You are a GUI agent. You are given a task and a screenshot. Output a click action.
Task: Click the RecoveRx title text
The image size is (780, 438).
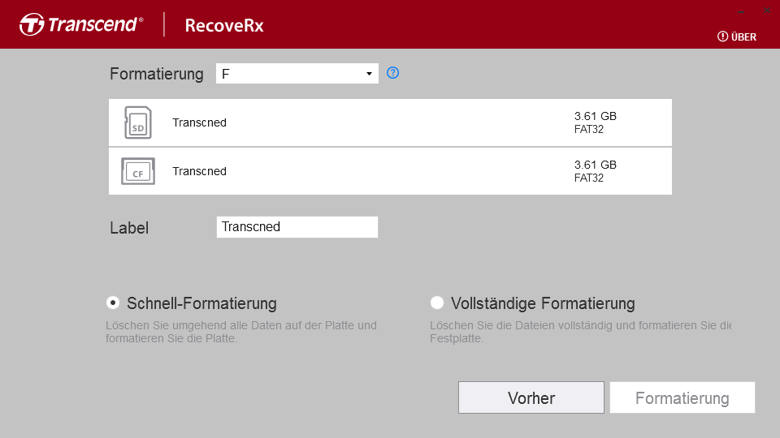[224, 25]
